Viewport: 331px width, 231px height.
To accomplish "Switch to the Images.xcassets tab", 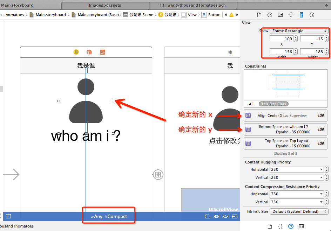I will [105, 5].
